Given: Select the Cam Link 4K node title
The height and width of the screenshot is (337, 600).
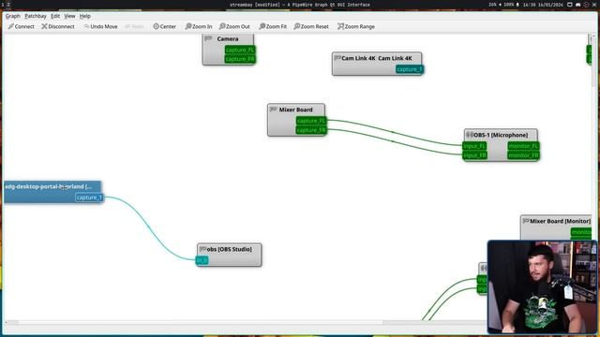Looking at the screenshot, I should tap(377, 58).
